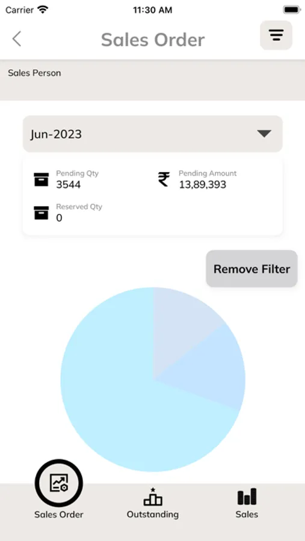Click the dropdown arrow beside Jun-2023
Screen dimensions: 305x541
[264, 134]
